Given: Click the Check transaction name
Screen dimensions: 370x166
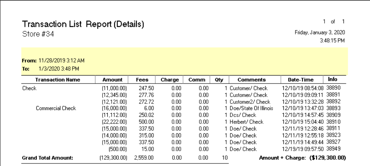Looking at the screenshot, I should [x=29, y=88].
